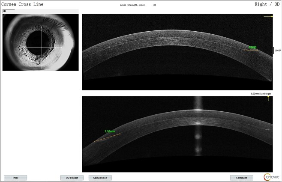Click the lower vertical cornea OCT scan
This screenshot has width=282, height=182.
point(177,134)
